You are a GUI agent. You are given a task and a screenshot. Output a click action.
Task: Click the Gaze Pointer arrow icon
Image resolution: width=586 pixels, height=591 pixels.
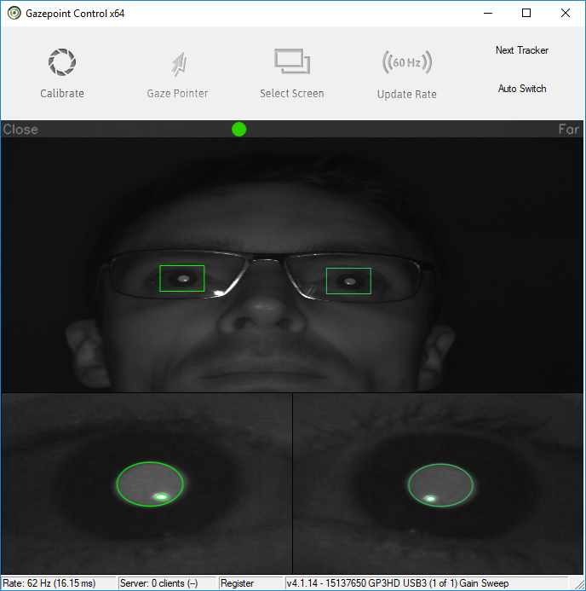[x=179, y=64]
